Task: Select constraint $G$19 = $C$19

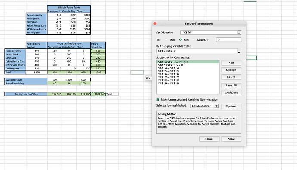Action: (x=188, y=84)
